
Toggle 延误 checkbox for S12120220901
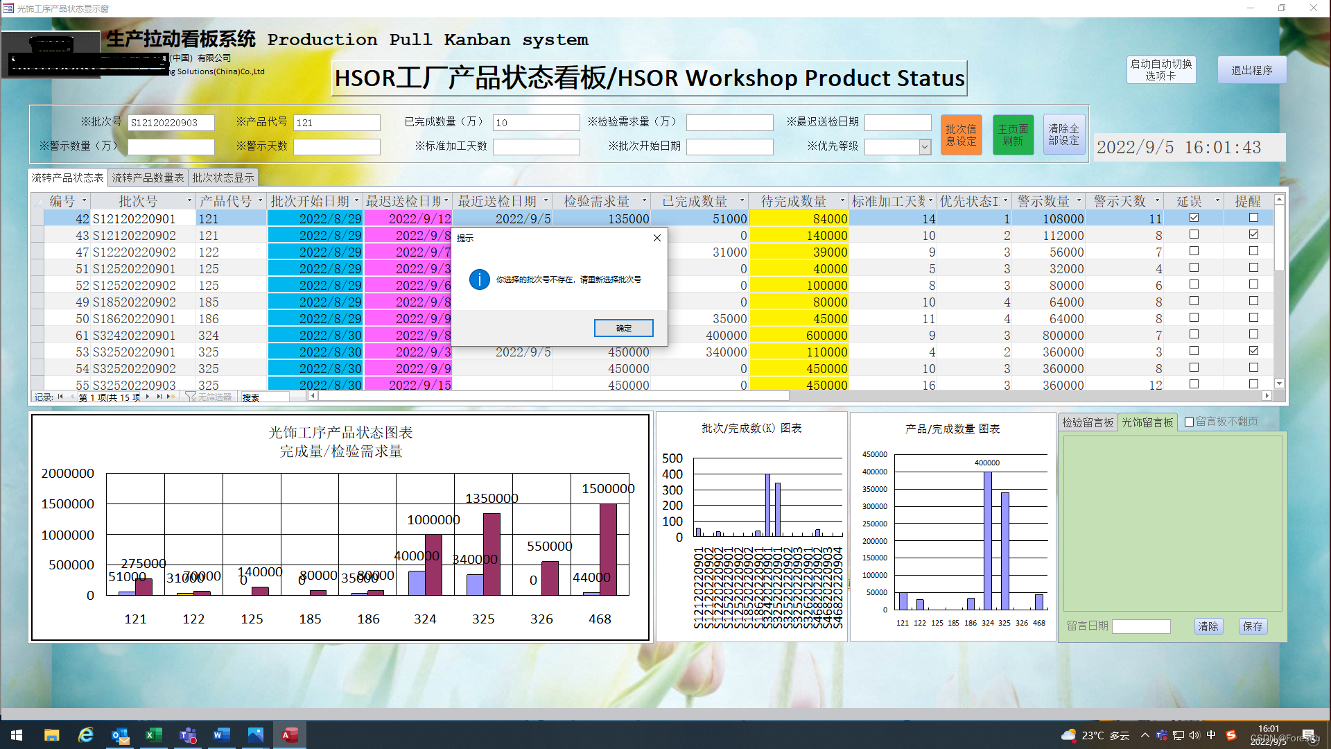click(x=1194, y=218)
